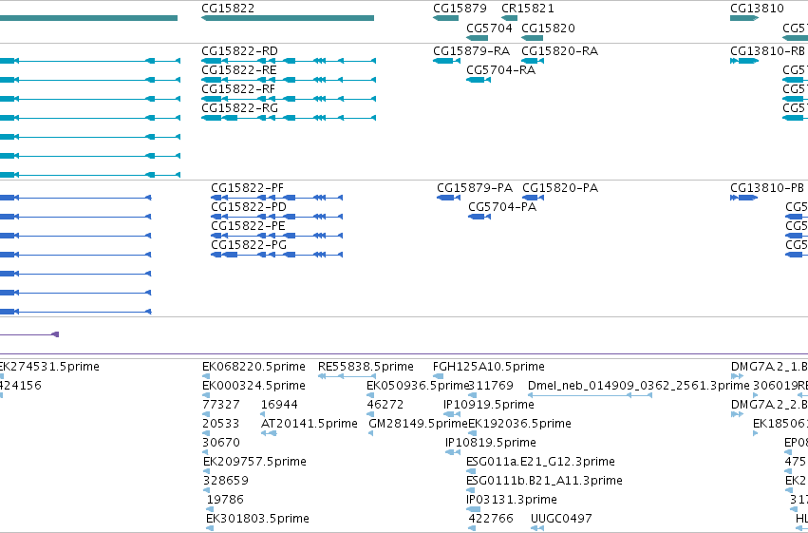The image size is (808, 533).
Task: Click protein CG15879-PA
Action: click(x=448, y=198)
